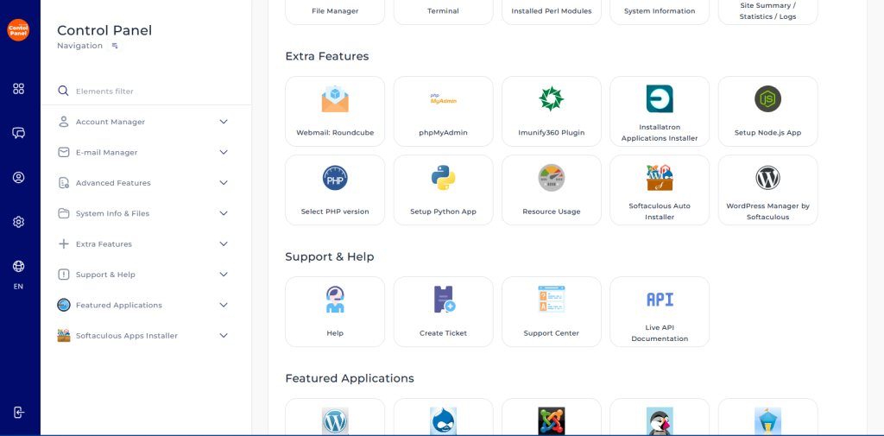Select System Info & Files menu item
This screenshot has width=884, height=436.
click(112, 213)
